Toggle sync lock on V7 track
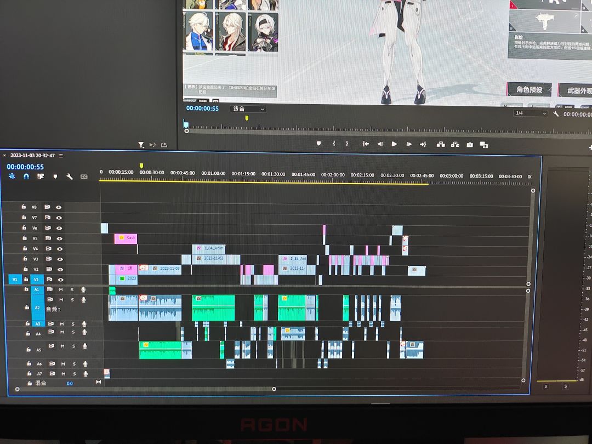This screenshot has height=444, width=592. coord(48,218)
